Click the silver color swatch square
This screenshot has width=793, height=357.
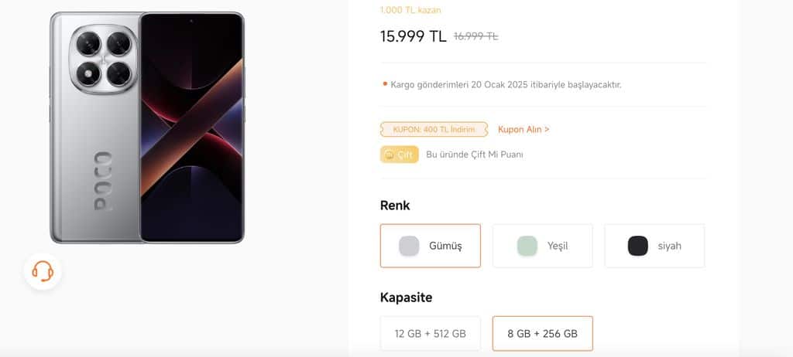(x=409, y=246)
